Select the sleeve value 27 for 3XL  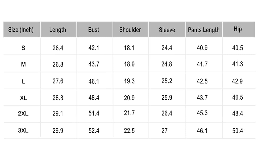(x=164, y=131)
